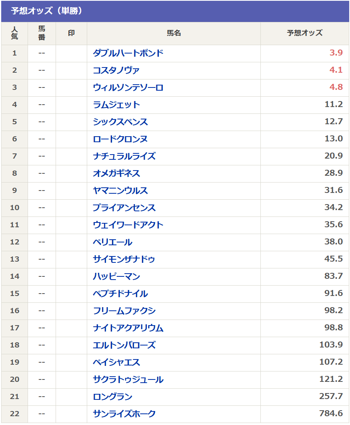The width and height of the screenshot is (350, 425).
Task: Open ヤマニンウルス horse page
Action: 120,191
